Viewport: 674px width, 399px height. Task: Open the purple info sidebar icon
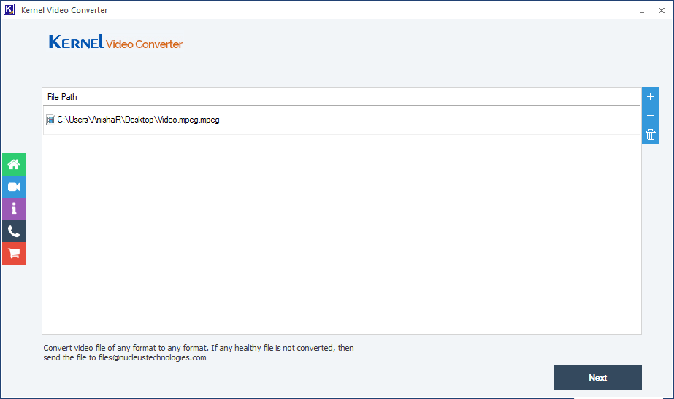(x=14, y=209)
